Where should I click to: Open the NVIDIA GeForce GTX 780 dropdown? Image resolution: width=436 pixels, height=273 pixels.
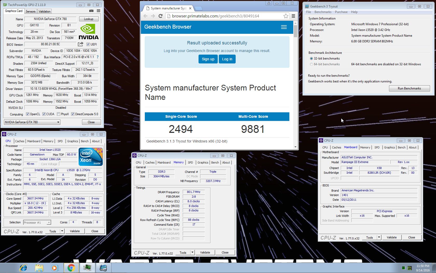(32, 122)
